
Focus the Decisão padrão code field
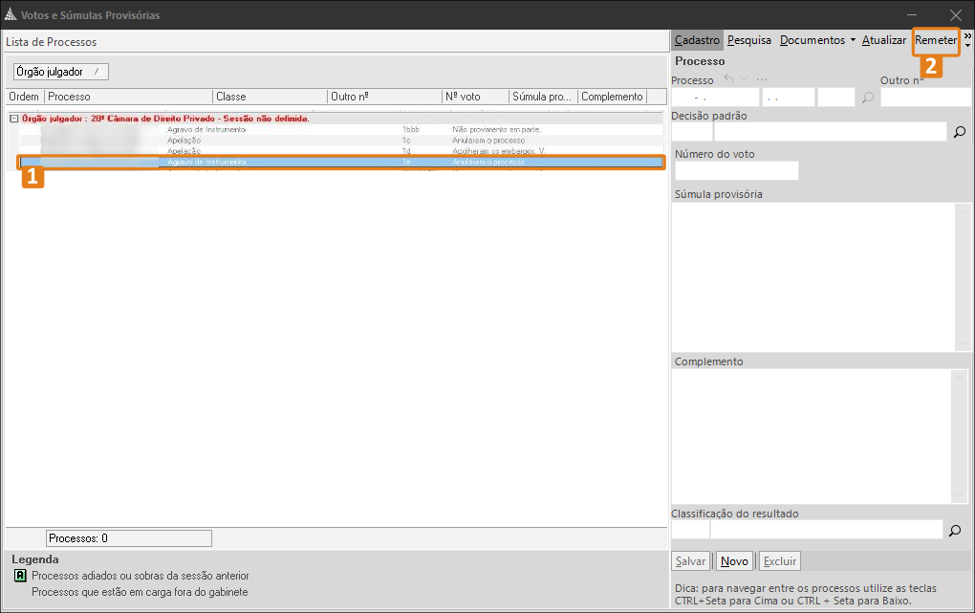pos(691,131)
